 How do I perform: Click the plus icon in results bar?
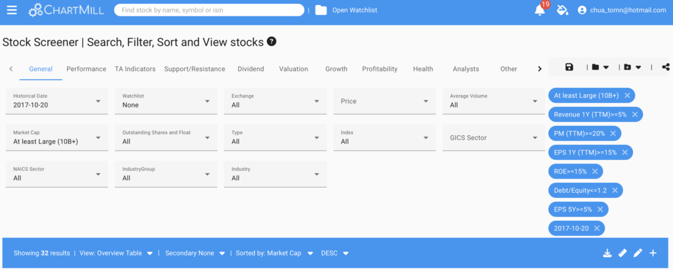click(x=653, y=253)
